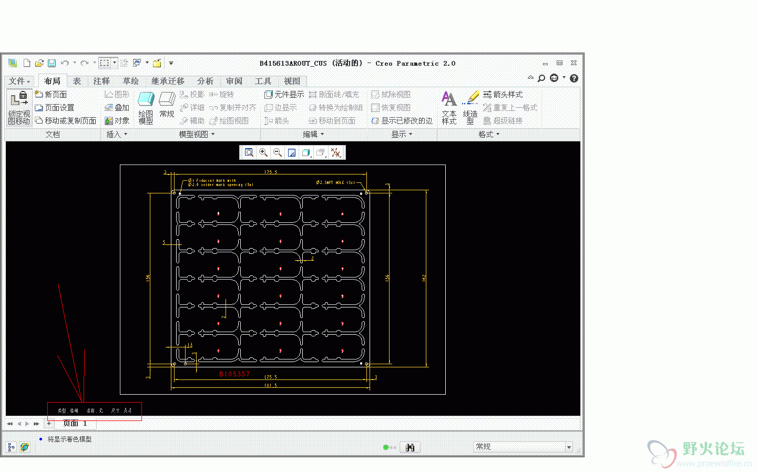Click the 叠加 overlay tool
Screen dimensions: 757x473
pyautogui.click(x=117, y=107)
